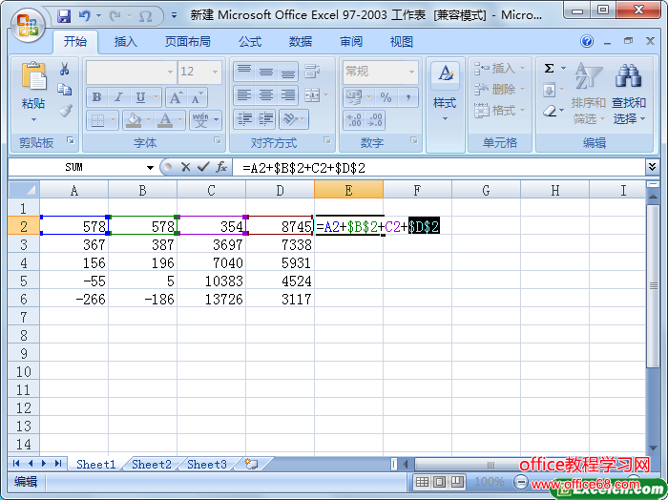Switch to Page Layout view in status bar
This screenshot has width=668, height=500.
click(x=440, y=482)
